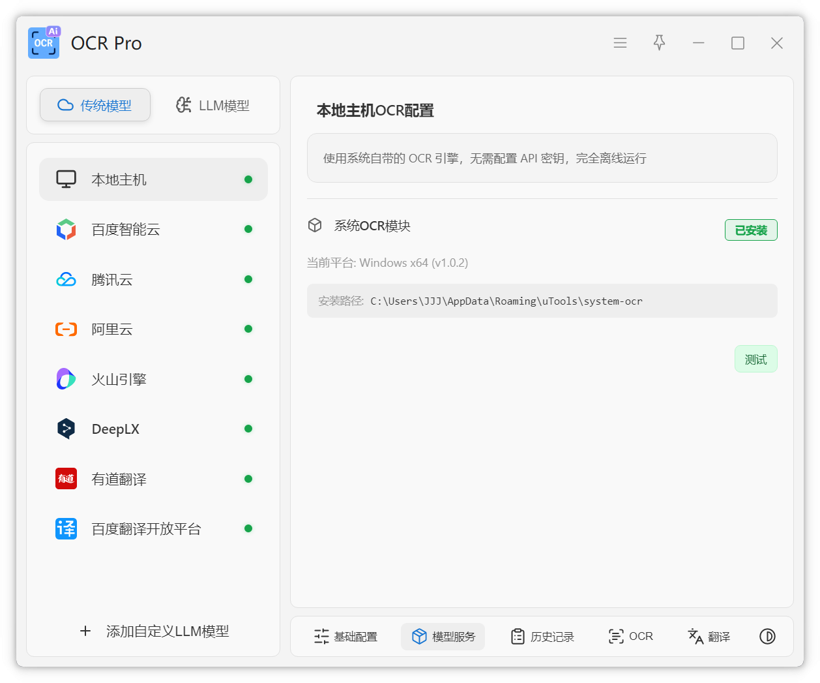Screen dimensions: 820x683
Task: Click the Alibaba Cloud icon
Action: click(x=66, y=329)
